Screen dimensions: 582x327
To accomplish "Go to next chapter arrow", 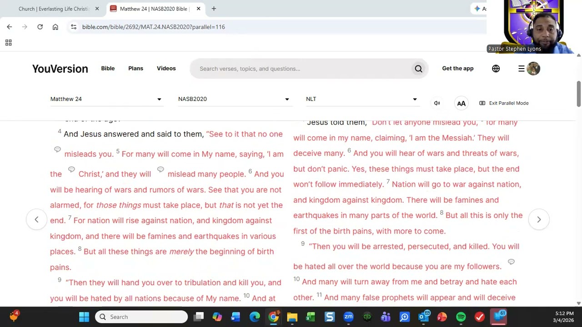I will [539, 219].
